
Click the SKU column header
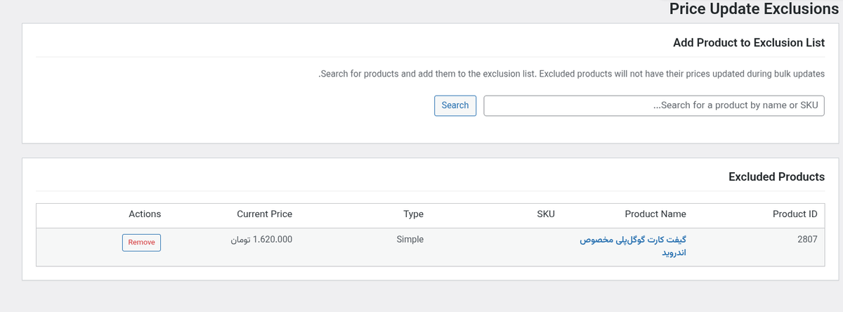546,214
